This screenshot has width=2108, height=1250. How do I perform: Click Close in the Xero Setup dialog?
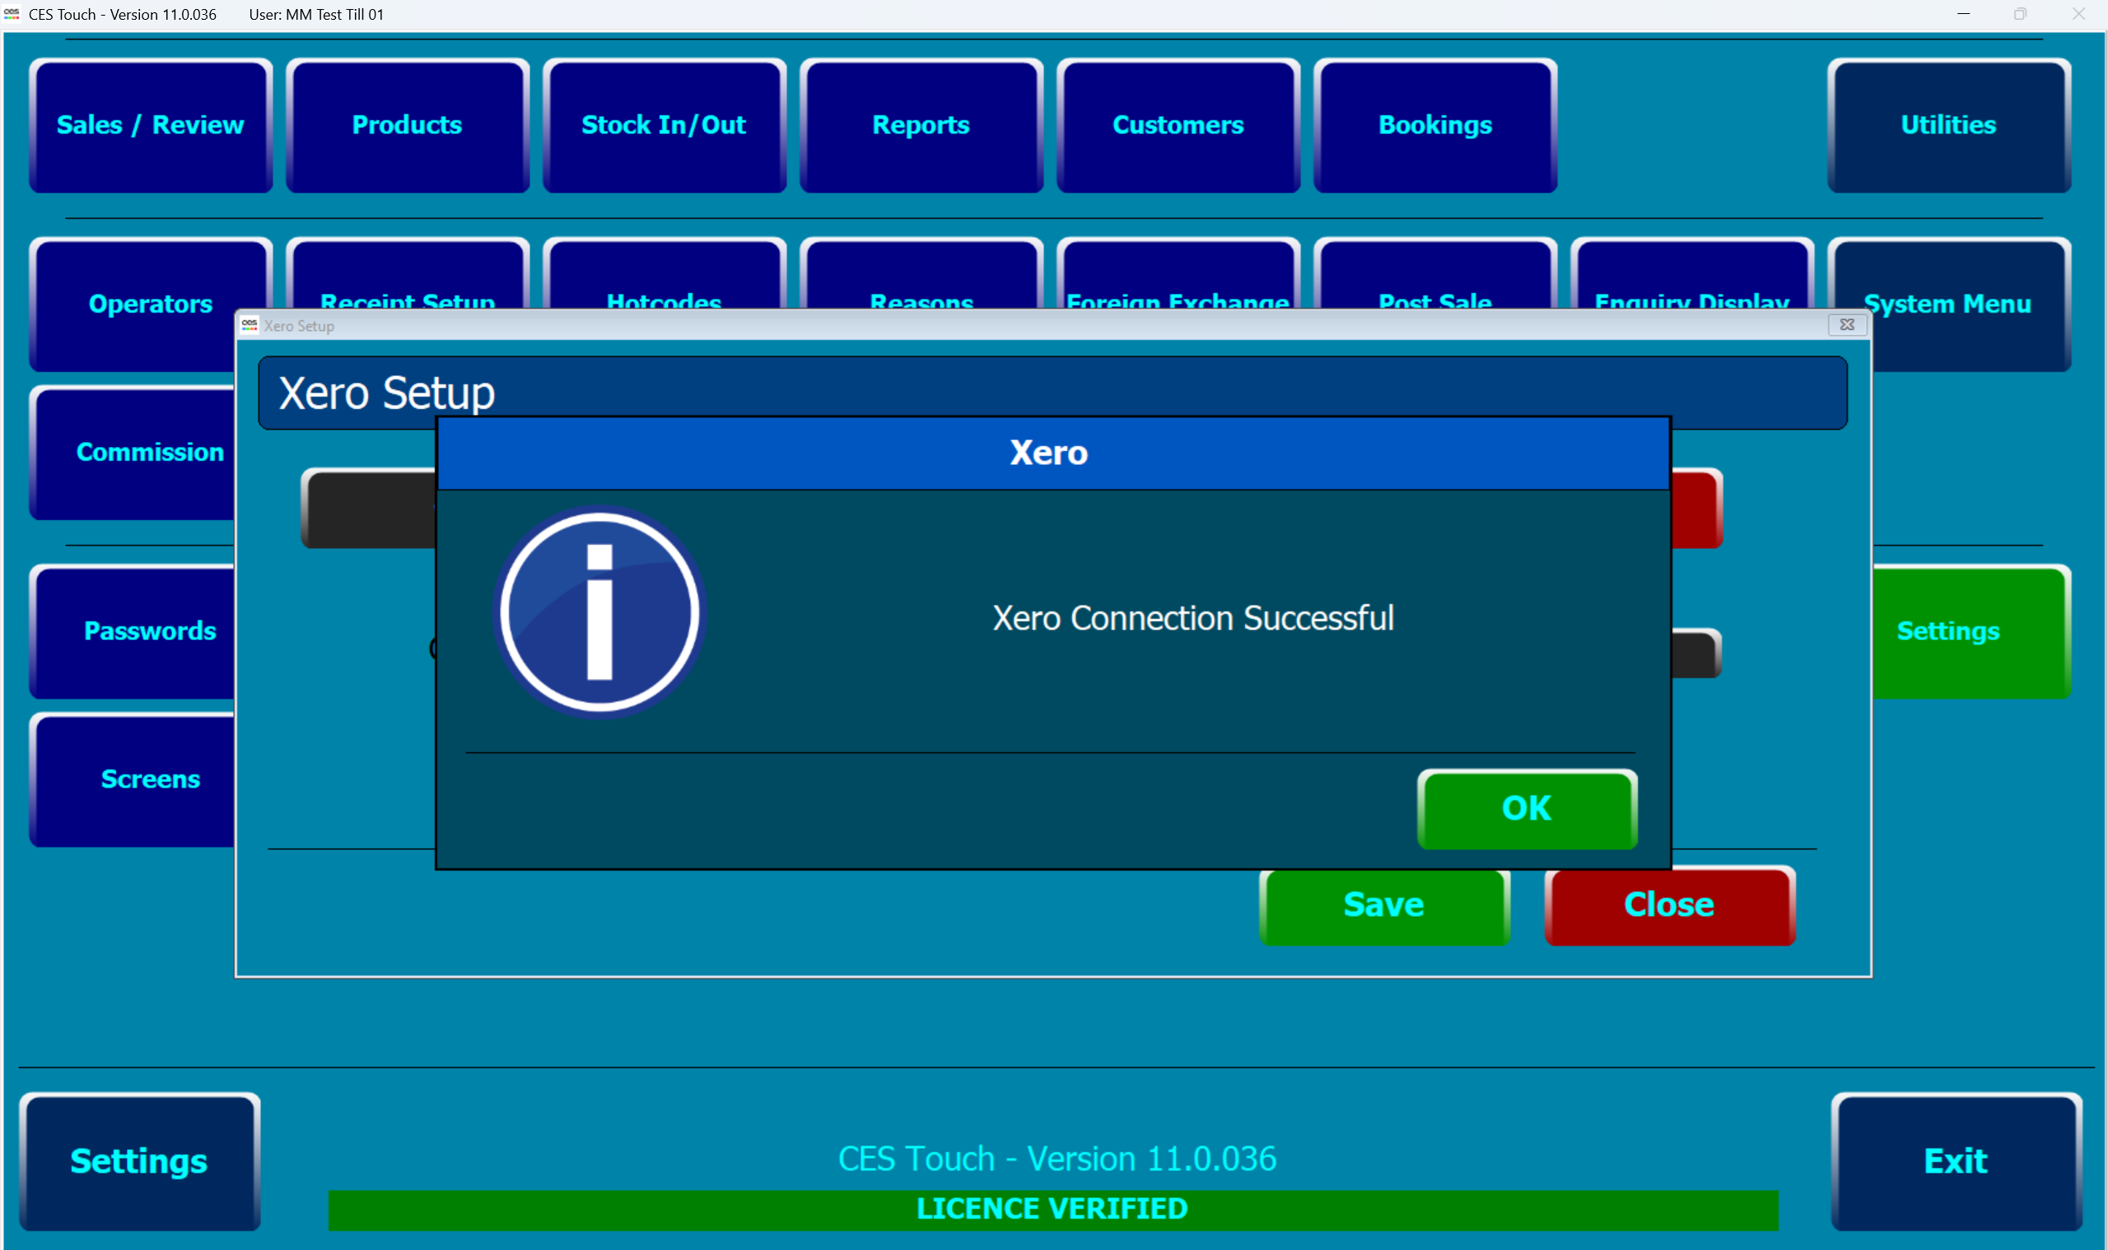click(x=1669, y=904)
